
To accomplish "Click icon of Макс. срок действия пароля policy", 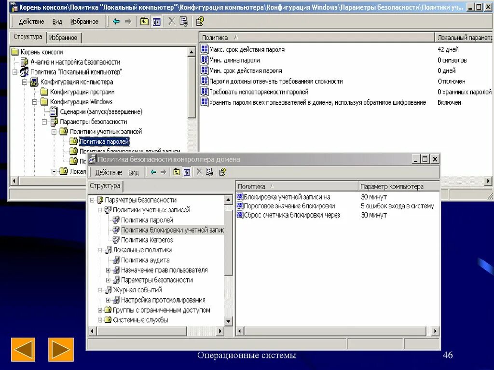I will [x=205, y=49].
